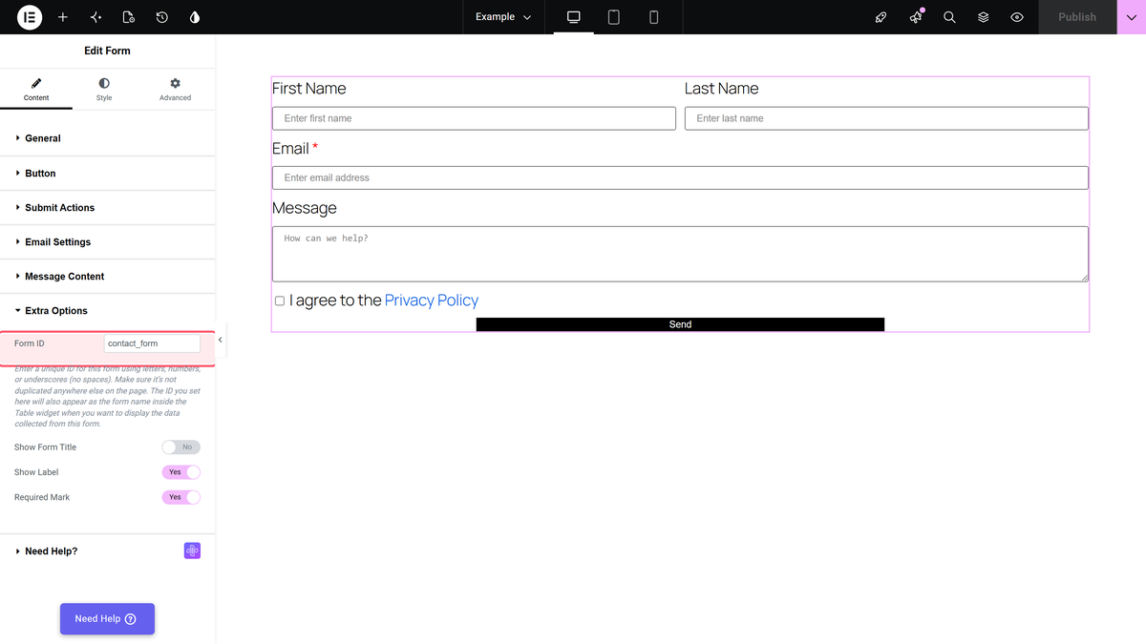Open the finder search icon

point(949,17)
